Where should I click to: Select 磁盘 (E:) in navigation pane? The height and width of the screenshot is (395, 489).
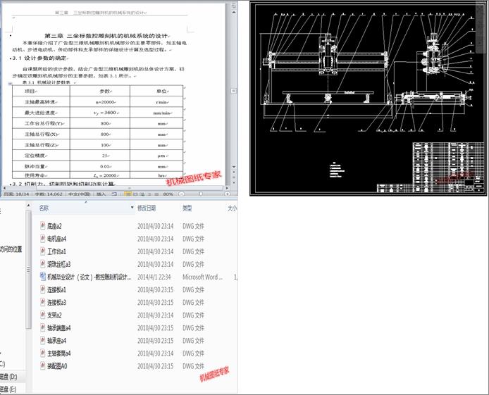[8, 389]
